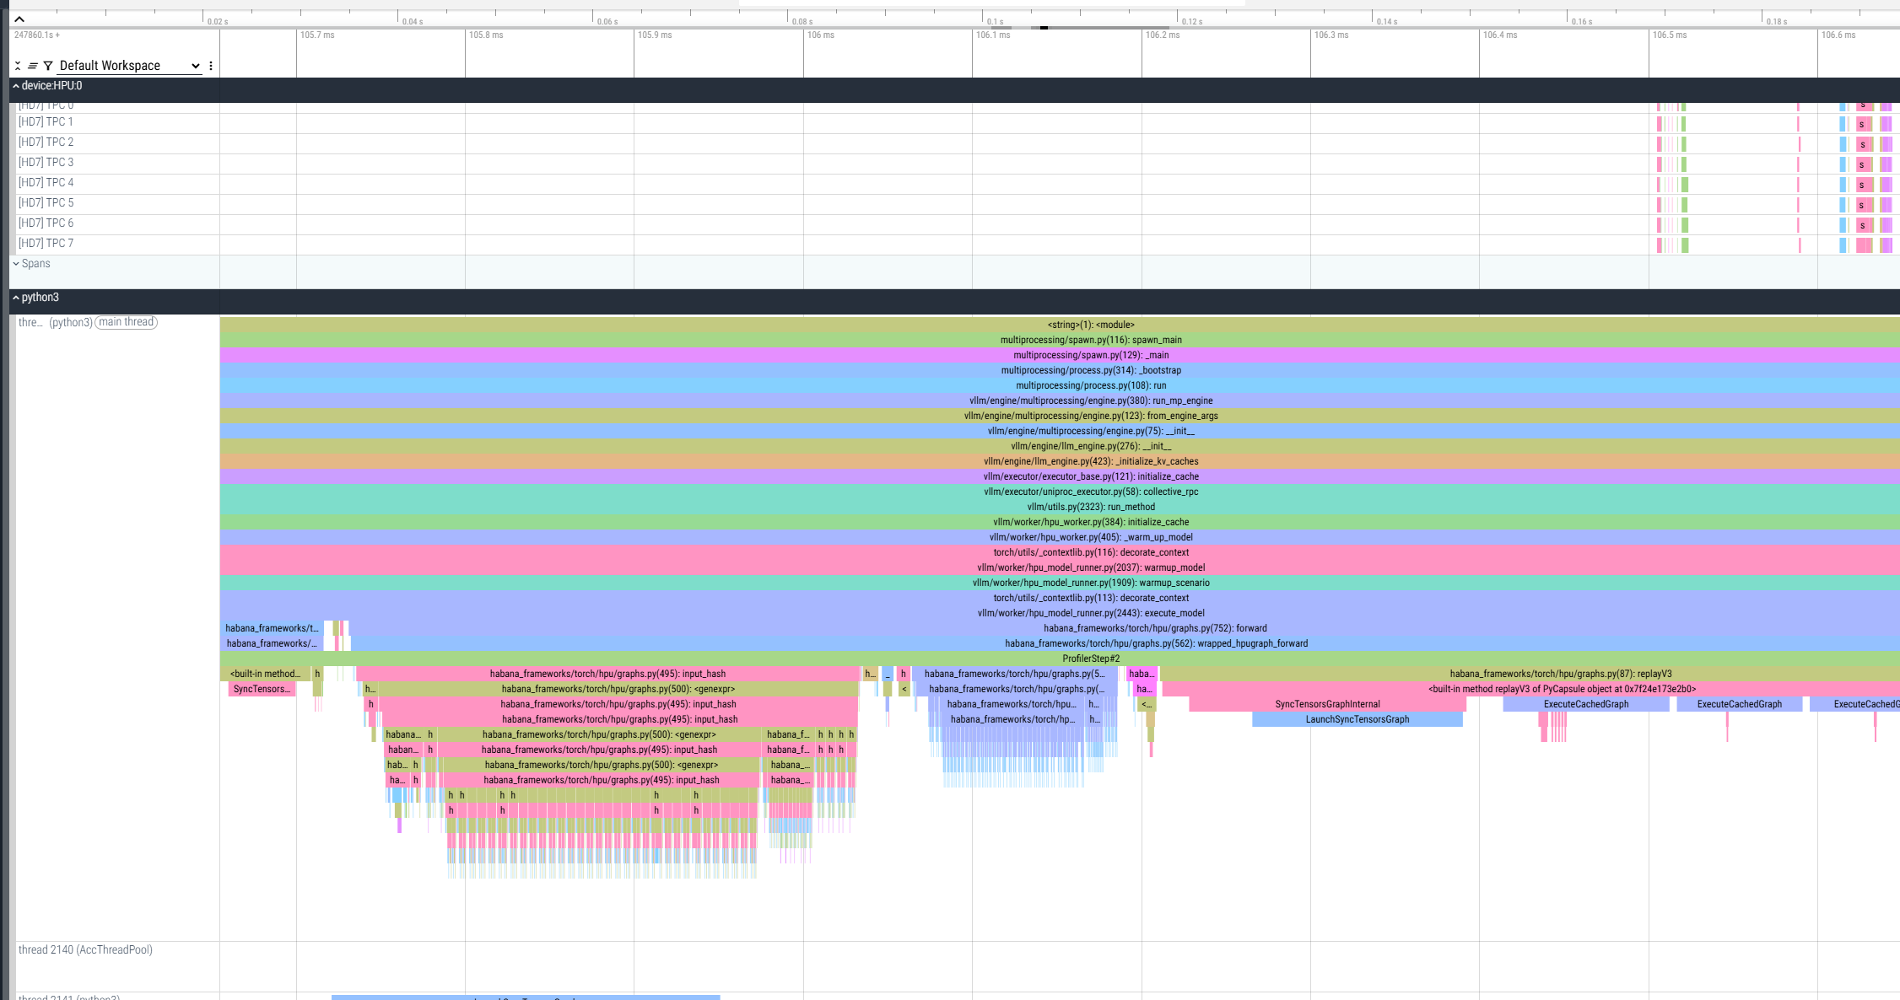Viewport: 1900px width, 1000px height.
Task: Click the collapse all tracks icon
Action: [x=18, y=66]
